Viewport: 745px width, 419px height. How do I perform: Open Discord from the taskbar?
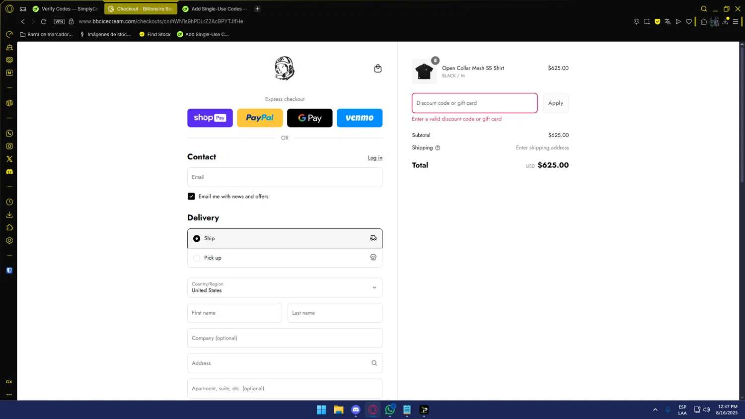coord(356,410)
